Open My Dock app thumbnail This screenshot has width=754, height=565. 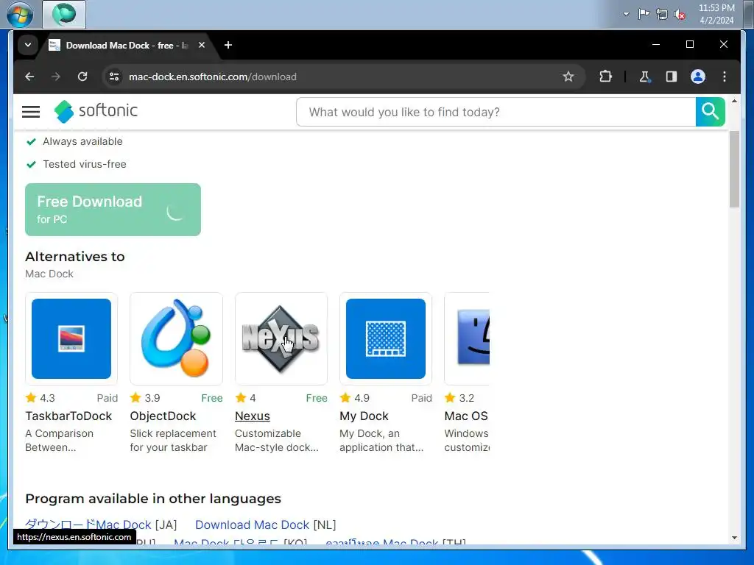(386, 338)
